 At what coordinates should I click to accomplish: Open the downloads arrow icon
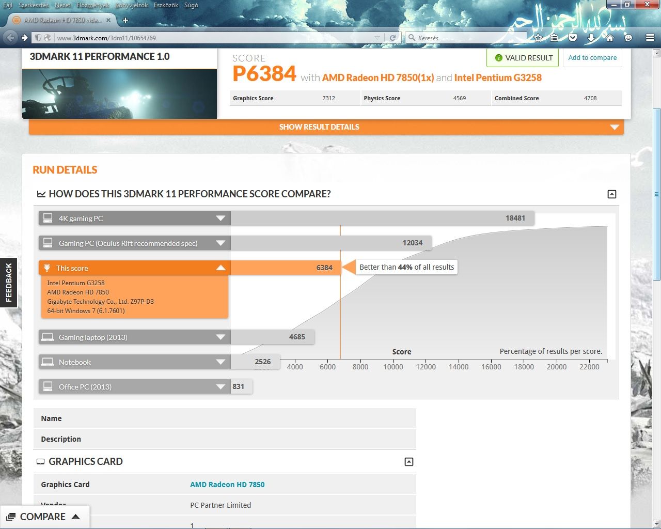[591, 38]
